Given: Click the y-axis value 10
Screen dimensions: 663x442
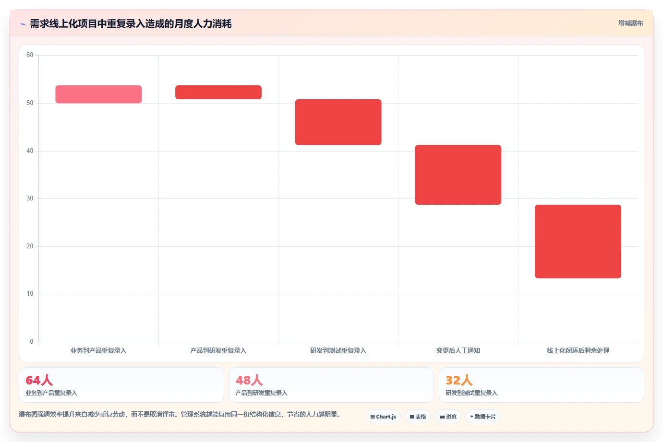Looking at the screenshot, I should click(30, 294).
